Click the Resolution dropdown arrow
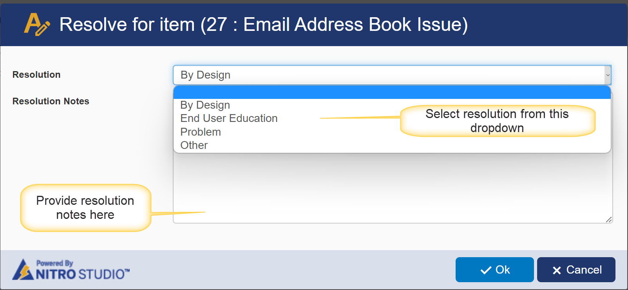 [608, 75]
